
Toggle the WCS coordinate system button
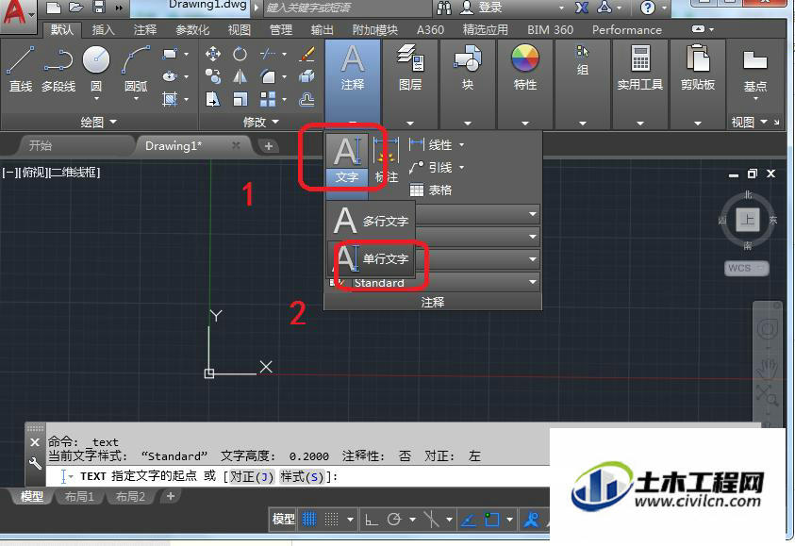click(x=746, y=268)
